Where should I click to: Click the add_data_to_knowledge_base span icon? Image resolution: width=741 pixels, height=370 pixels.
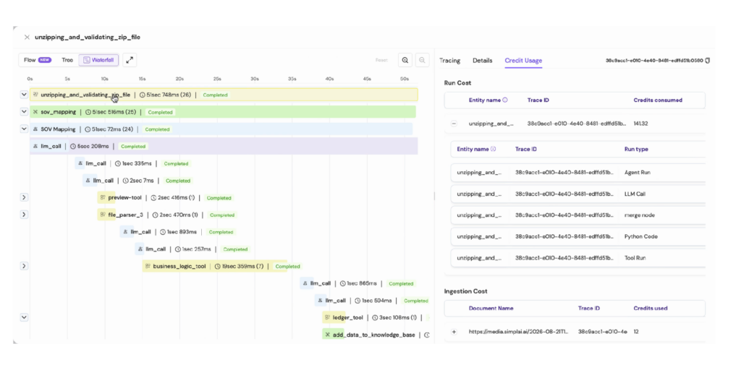coord(327,335)
